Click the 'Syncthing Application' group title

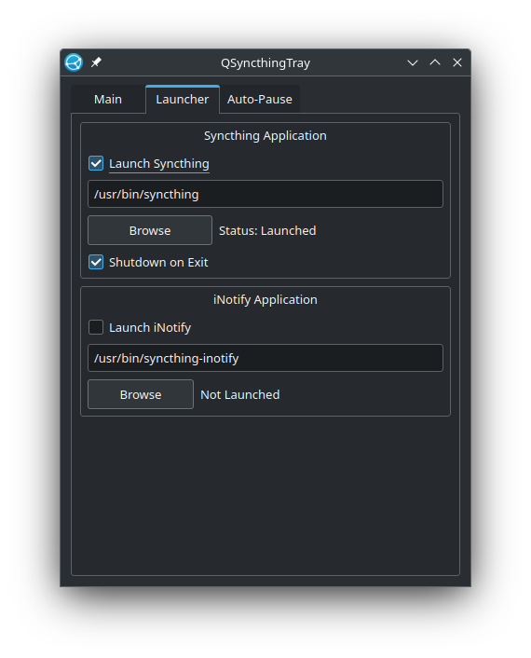coord(265,135)
